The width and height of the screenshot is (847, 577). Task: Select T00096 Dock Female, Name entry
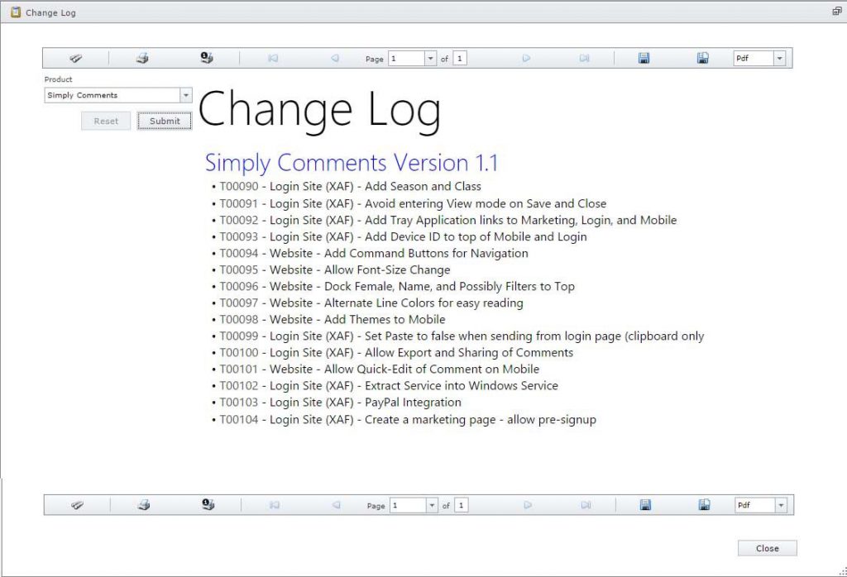pyautogui.click(x=396, y=286)
